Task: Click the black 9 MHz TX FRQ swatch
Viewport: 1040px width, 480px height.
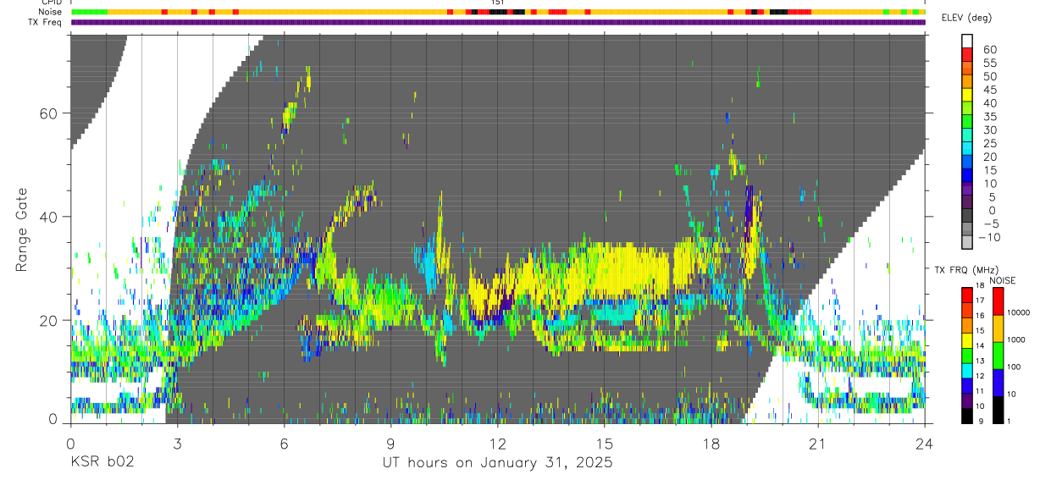Action: pos(966,416)
